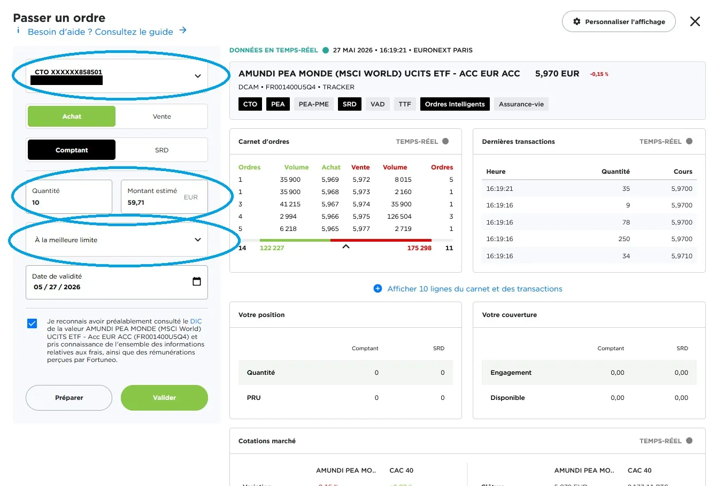The image size is (716, 486).
Task: Click the Cours column header
Action: point(683,172)
